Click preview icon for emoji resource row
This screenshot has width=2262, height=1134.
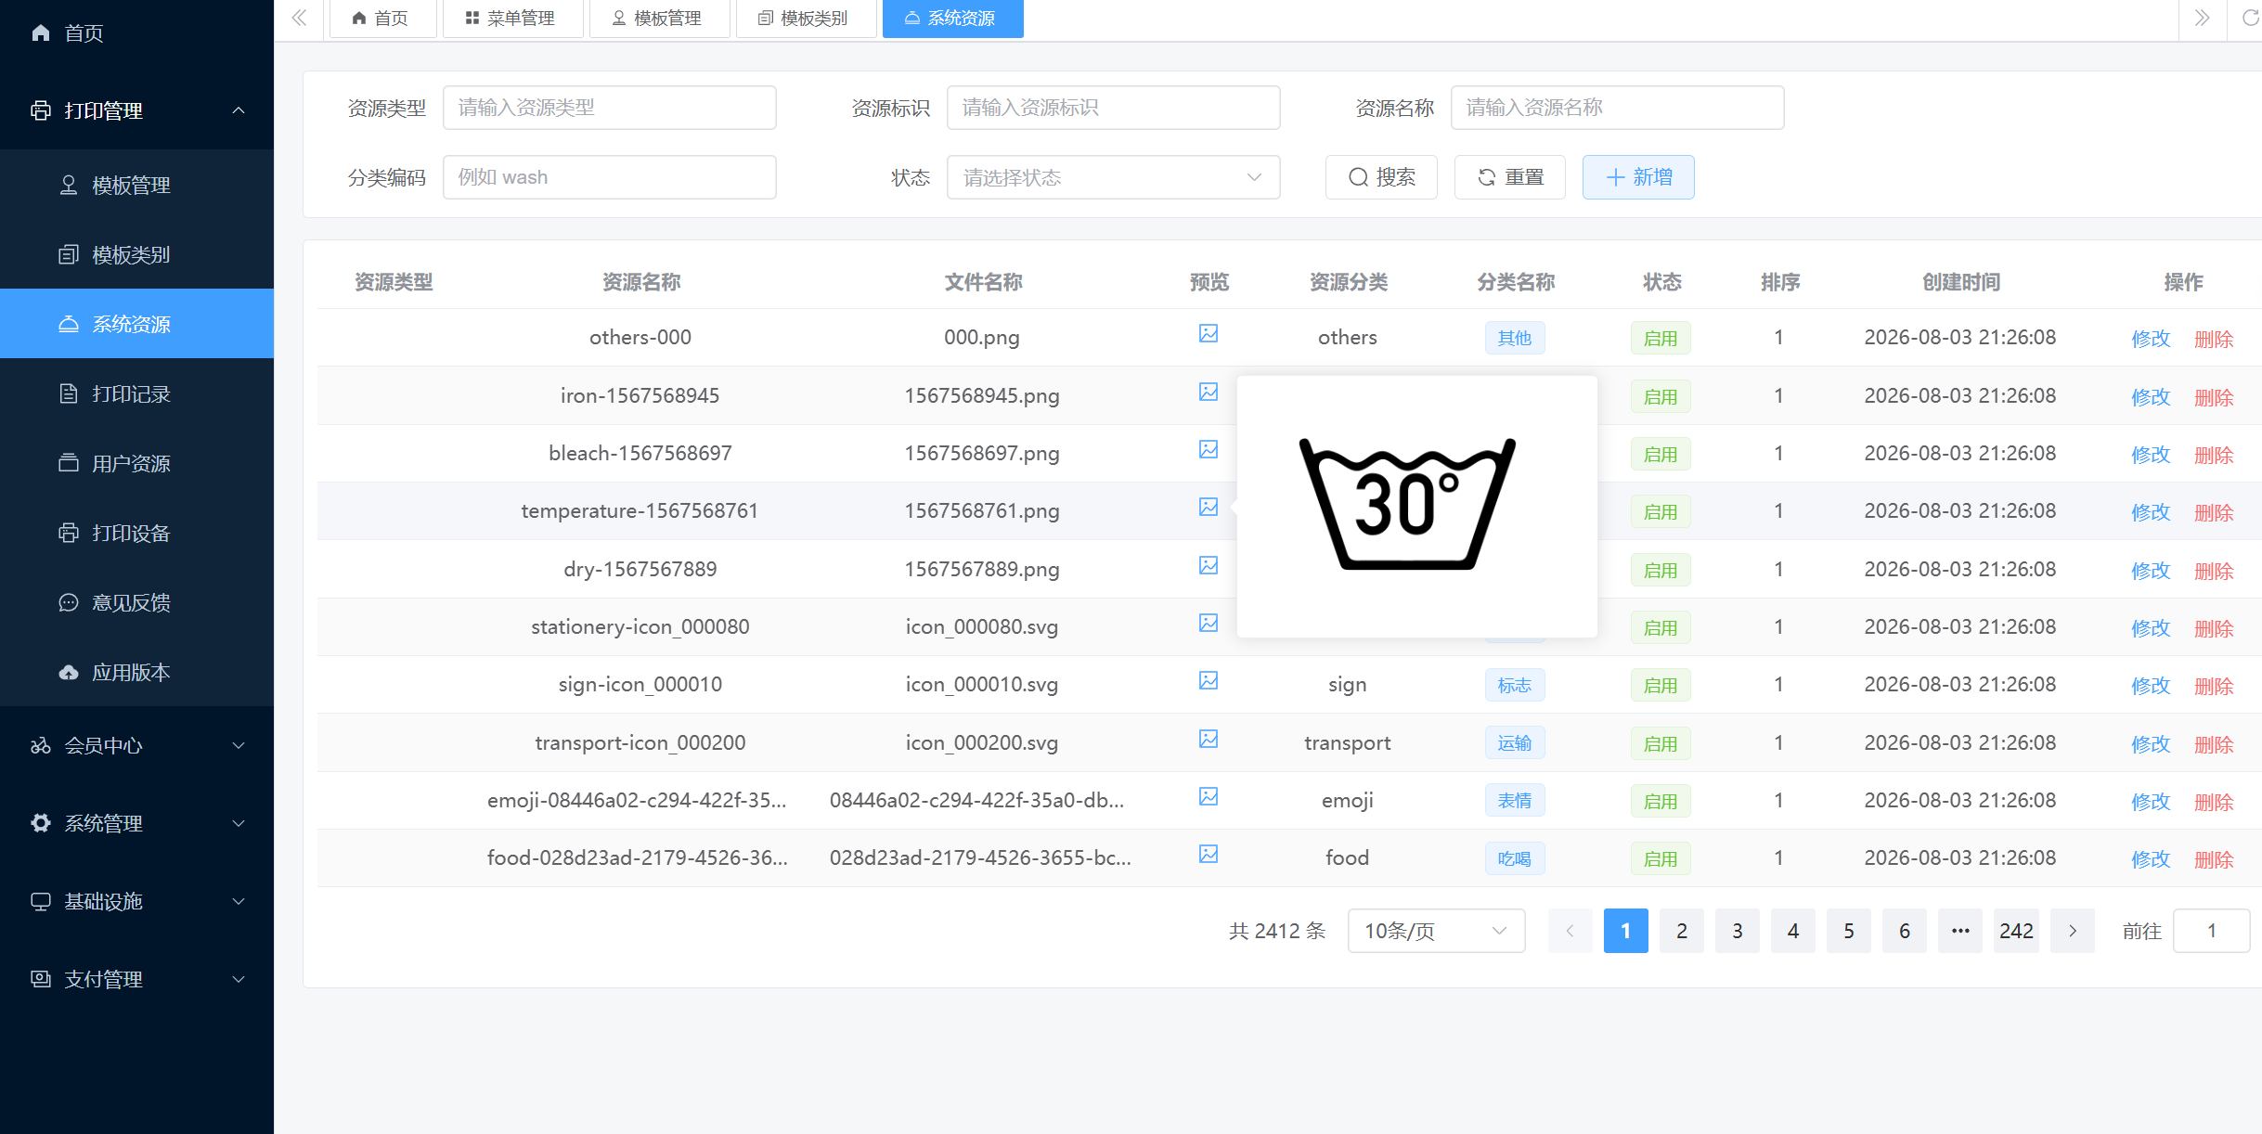(x=1208, y=796)
